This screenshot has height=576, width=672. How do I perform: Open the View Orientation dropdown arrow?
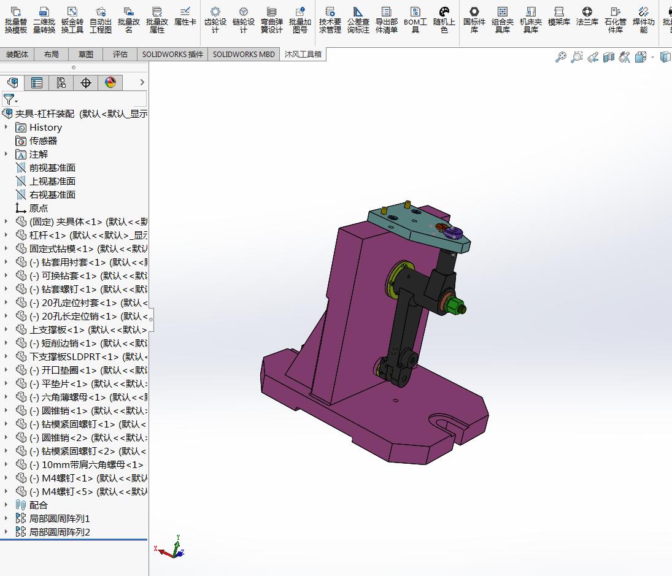652,56
